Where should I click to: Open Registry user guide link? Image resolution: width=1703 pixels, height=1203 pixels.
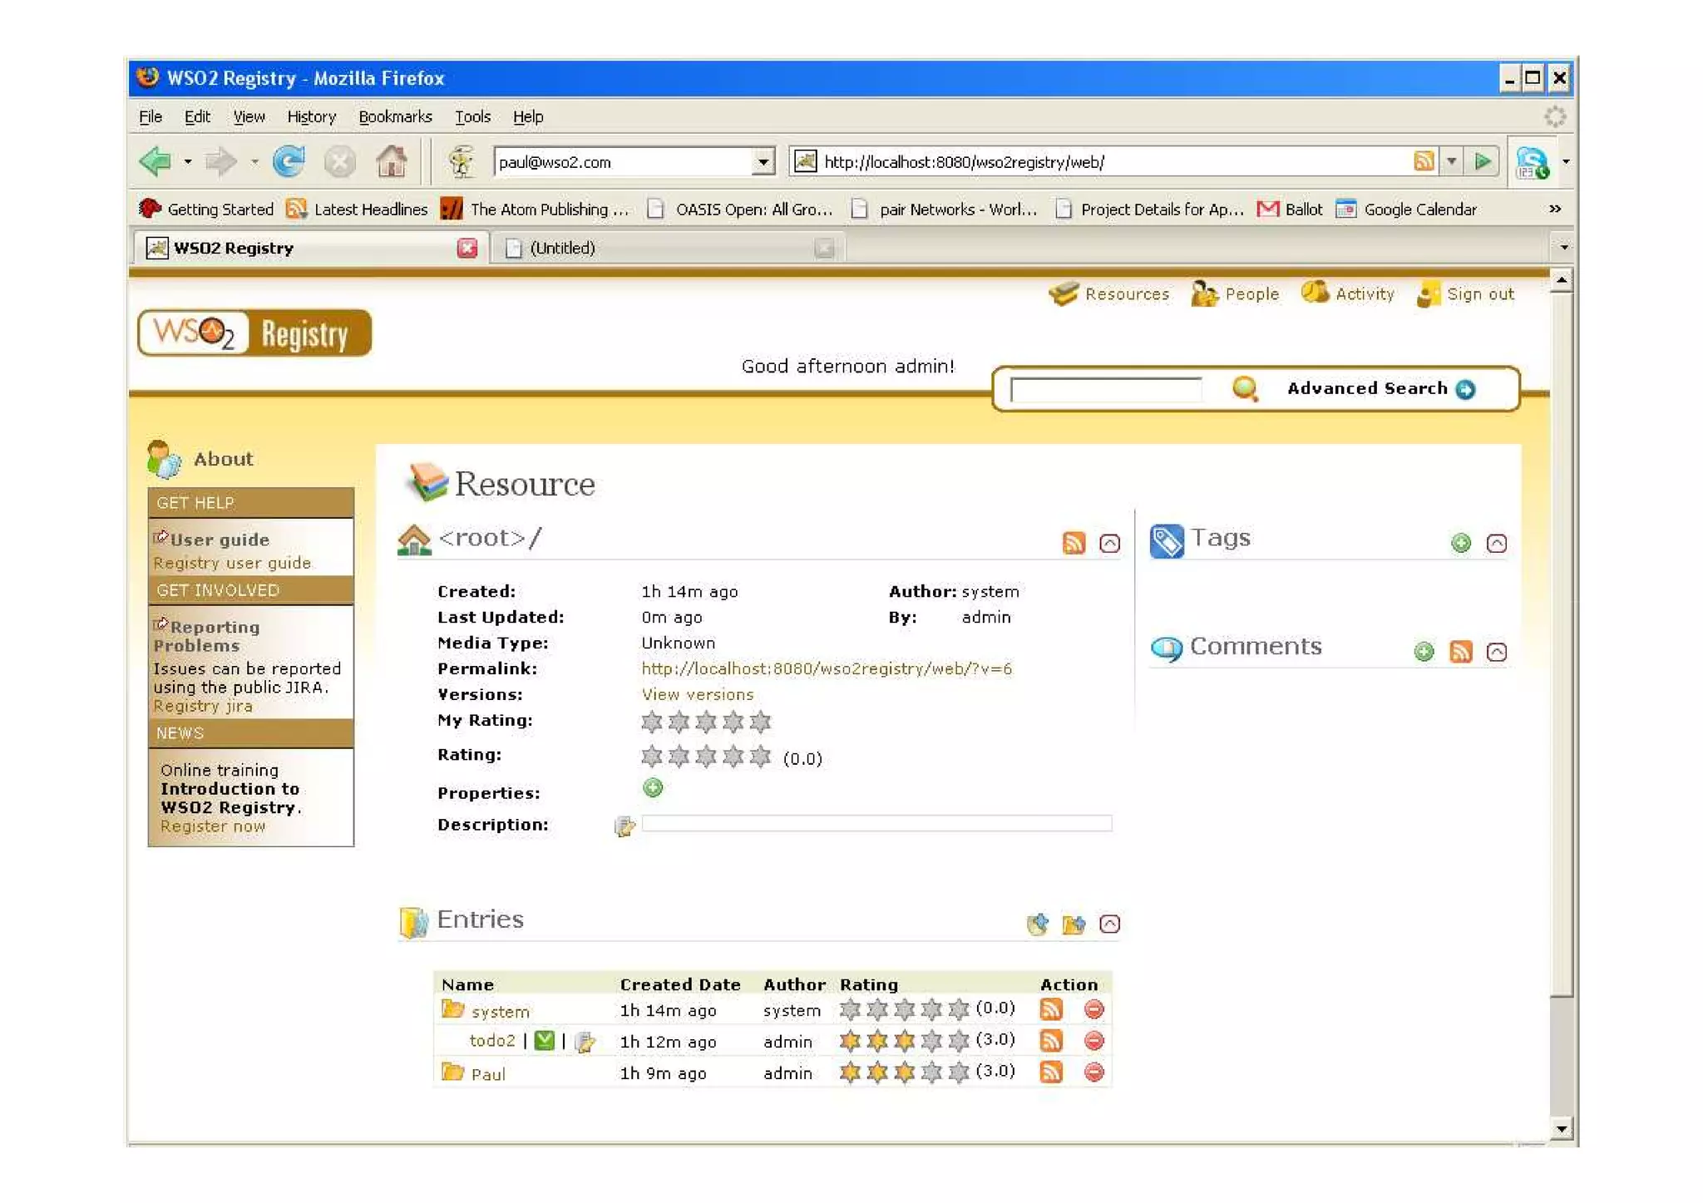click(x=232, y=563)
